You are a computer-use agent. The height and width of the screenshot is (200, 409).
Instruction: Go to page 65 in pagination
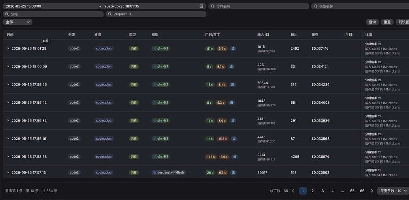click(352, 191)
